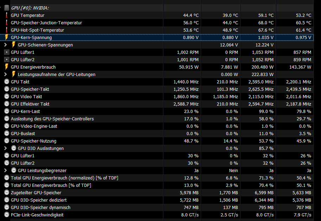Expand the GPU-Schienen-Spannungen group
321x221 pixels.
pyautogui.click(x=6, y=45)
